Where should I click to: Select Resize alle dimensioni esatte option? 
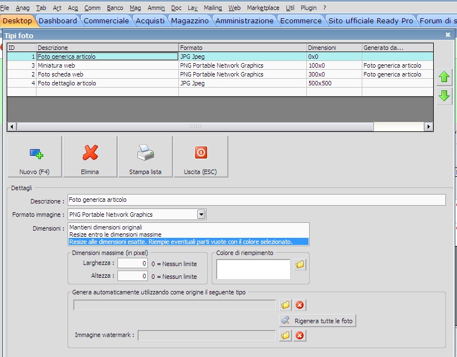pyautogui.click(x=188, y=242)
